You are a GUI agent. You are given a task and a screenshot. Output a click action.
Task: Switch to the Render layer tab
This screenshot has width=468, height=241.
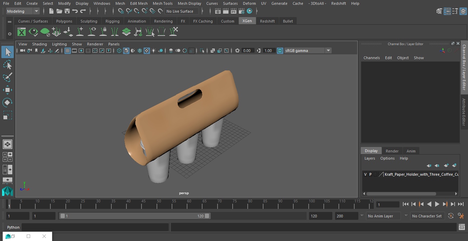[392, 151]
